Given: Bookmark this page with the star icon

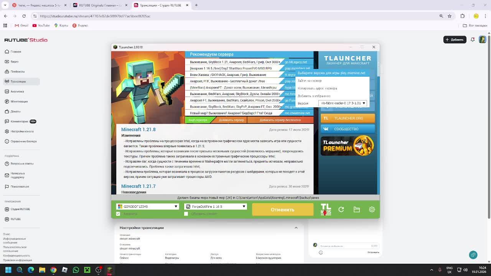Looking at the screenshot, I should tap(450, 16).
